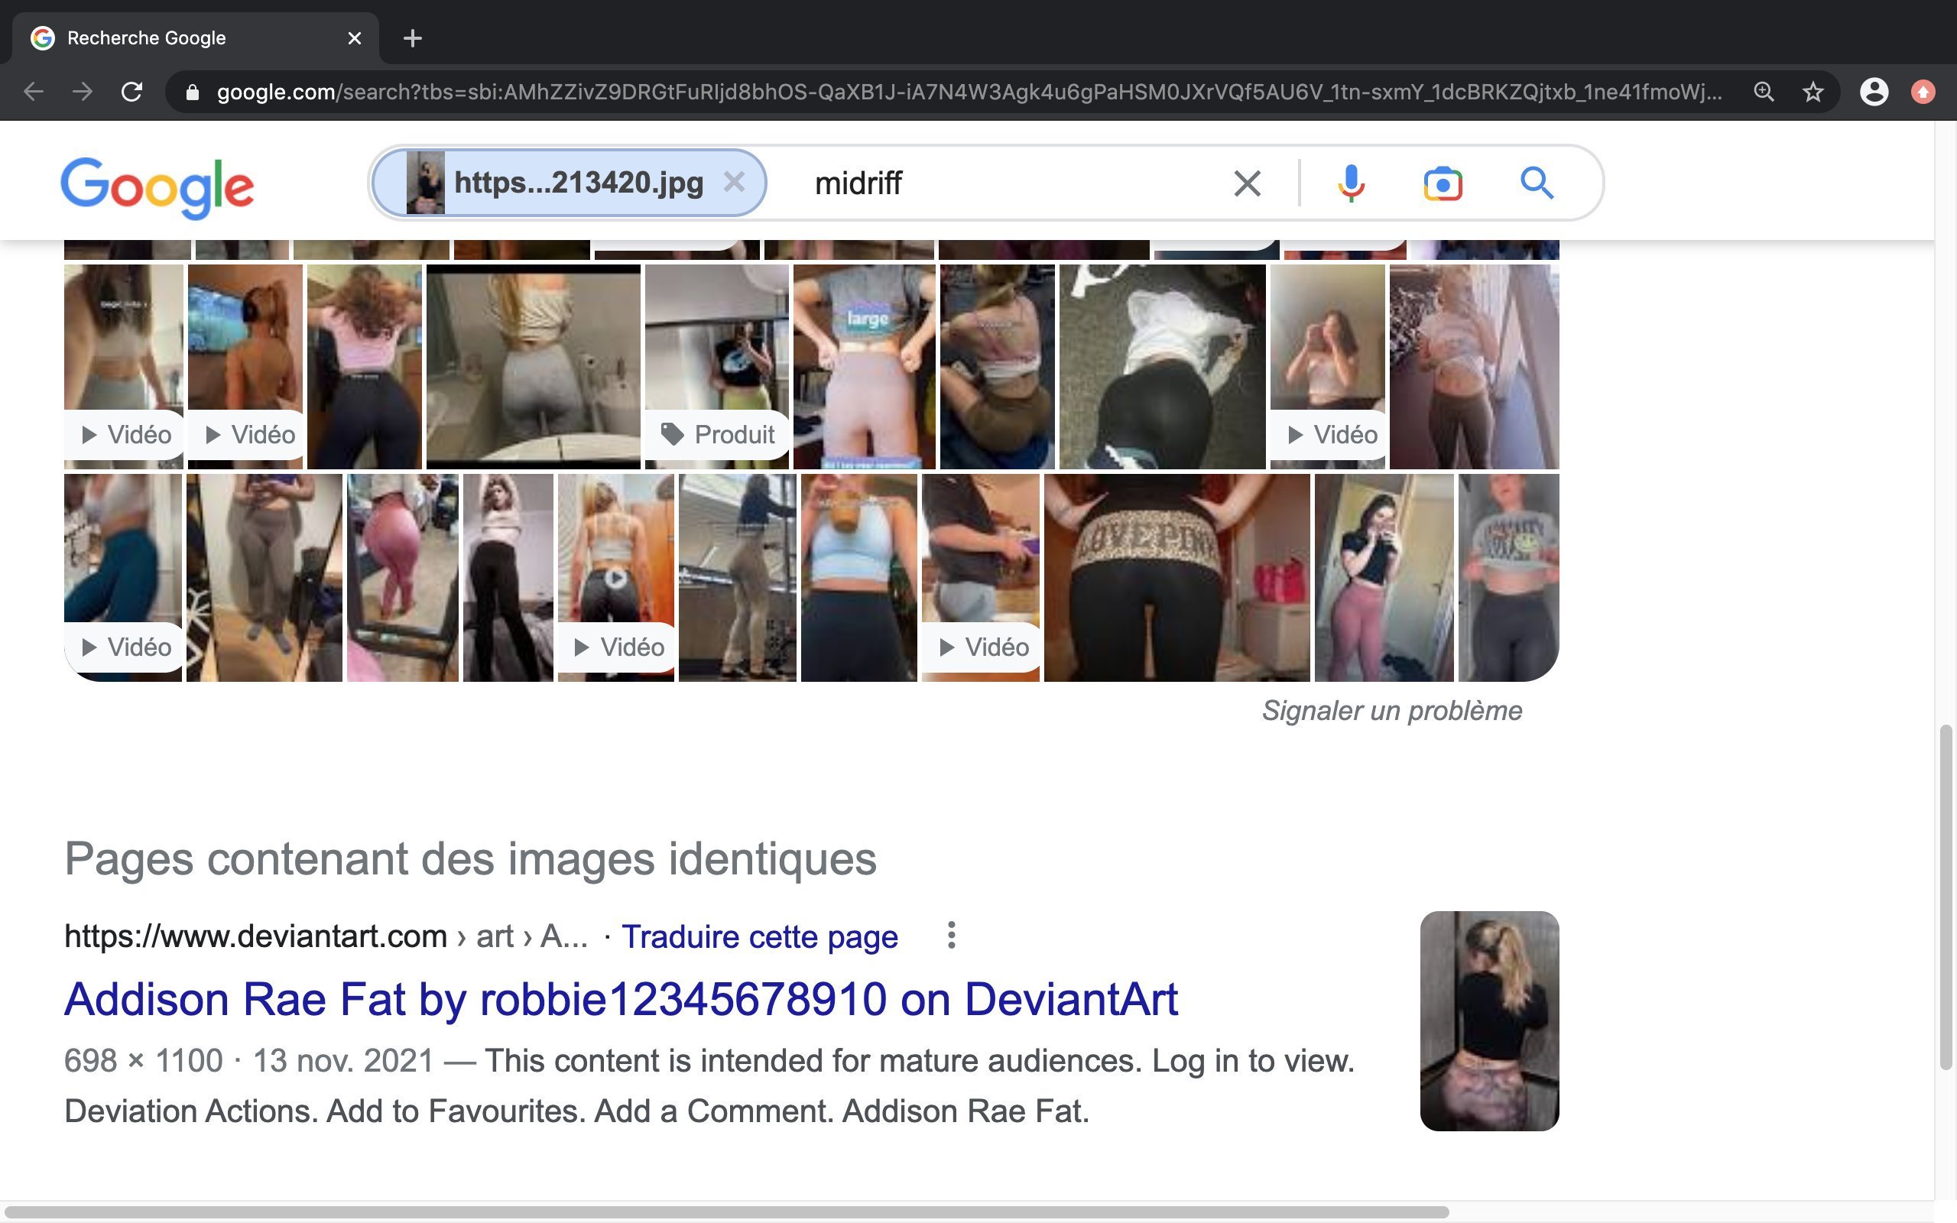The height and width of the screenshot is (1223, 1957).
Task: Go back to previous page
Action: click(x=34, y=92)
